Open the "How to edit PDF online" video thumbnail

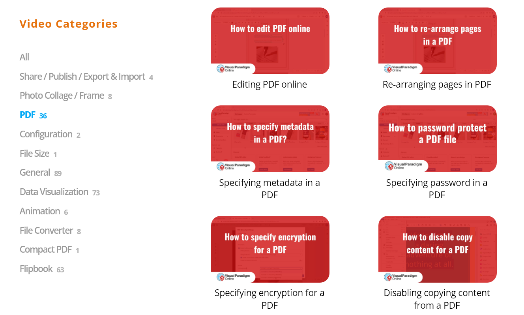point(270,41)
